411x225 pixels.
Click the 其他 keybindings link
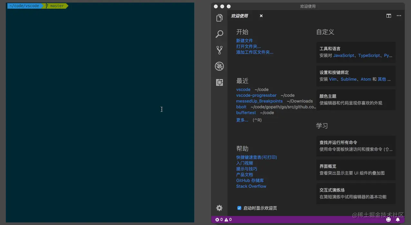(382, 79)
